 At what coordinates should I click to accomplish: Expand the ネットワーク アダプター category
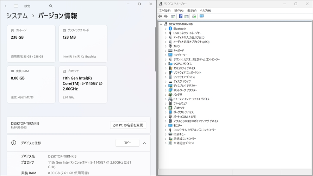tap(165, 90)
